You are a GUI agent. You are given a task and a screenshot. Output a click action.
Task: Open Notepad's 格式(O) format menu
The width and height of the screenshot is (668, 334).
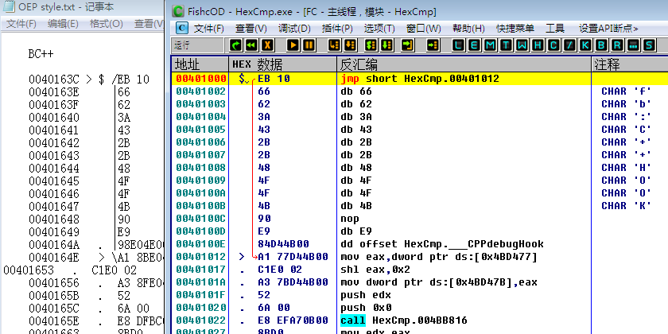coord(106,24)
